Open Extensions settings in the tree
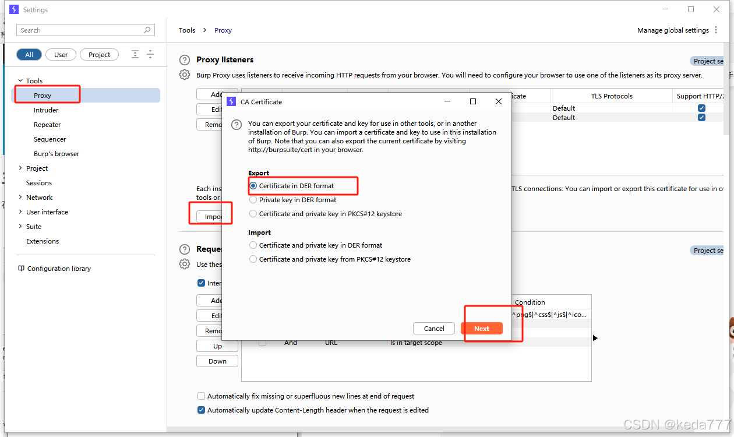The height and width of the screenshot is (437, 734). (x=43, y=241)
